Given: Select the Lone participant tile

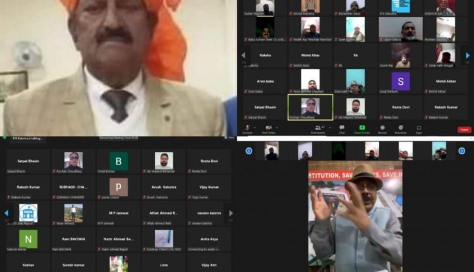Looking at the screenshot, I should tap(164, 263).
